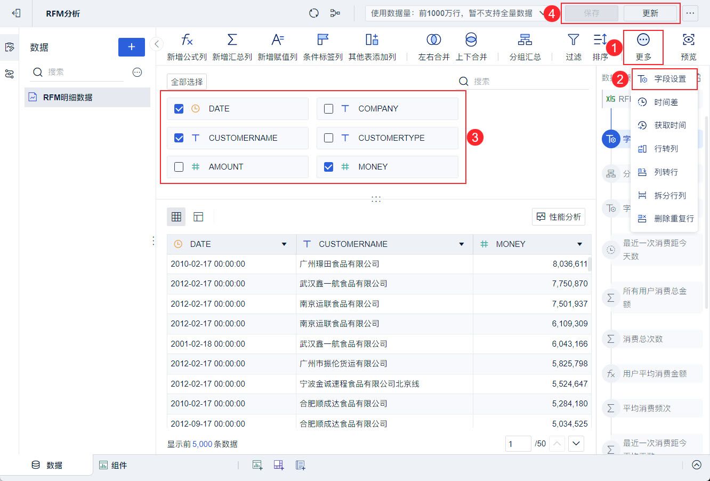Switch to 数据 bottom tab
This screenshot has height=481, width=710.
click(47, 465)
